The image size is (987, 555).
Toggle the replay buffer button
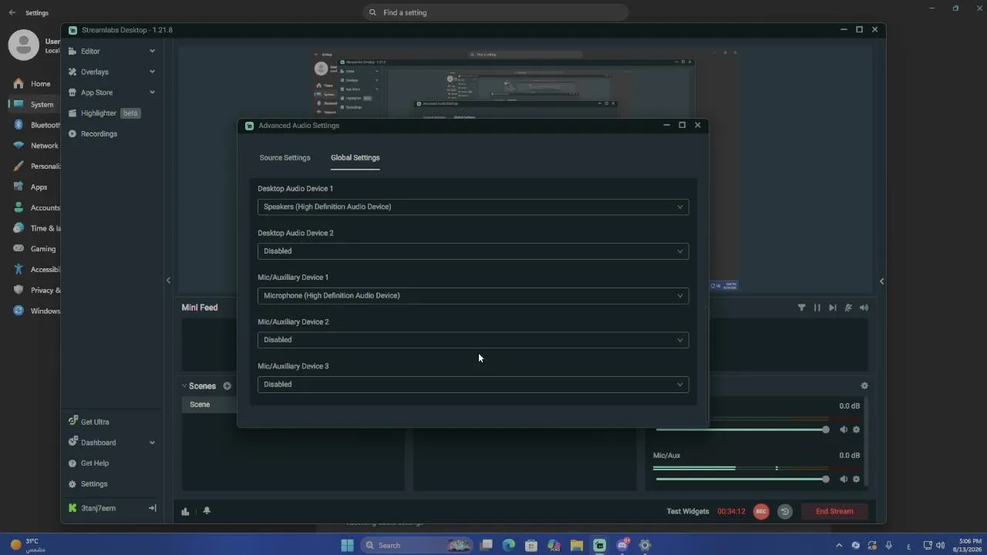point(785,511)
